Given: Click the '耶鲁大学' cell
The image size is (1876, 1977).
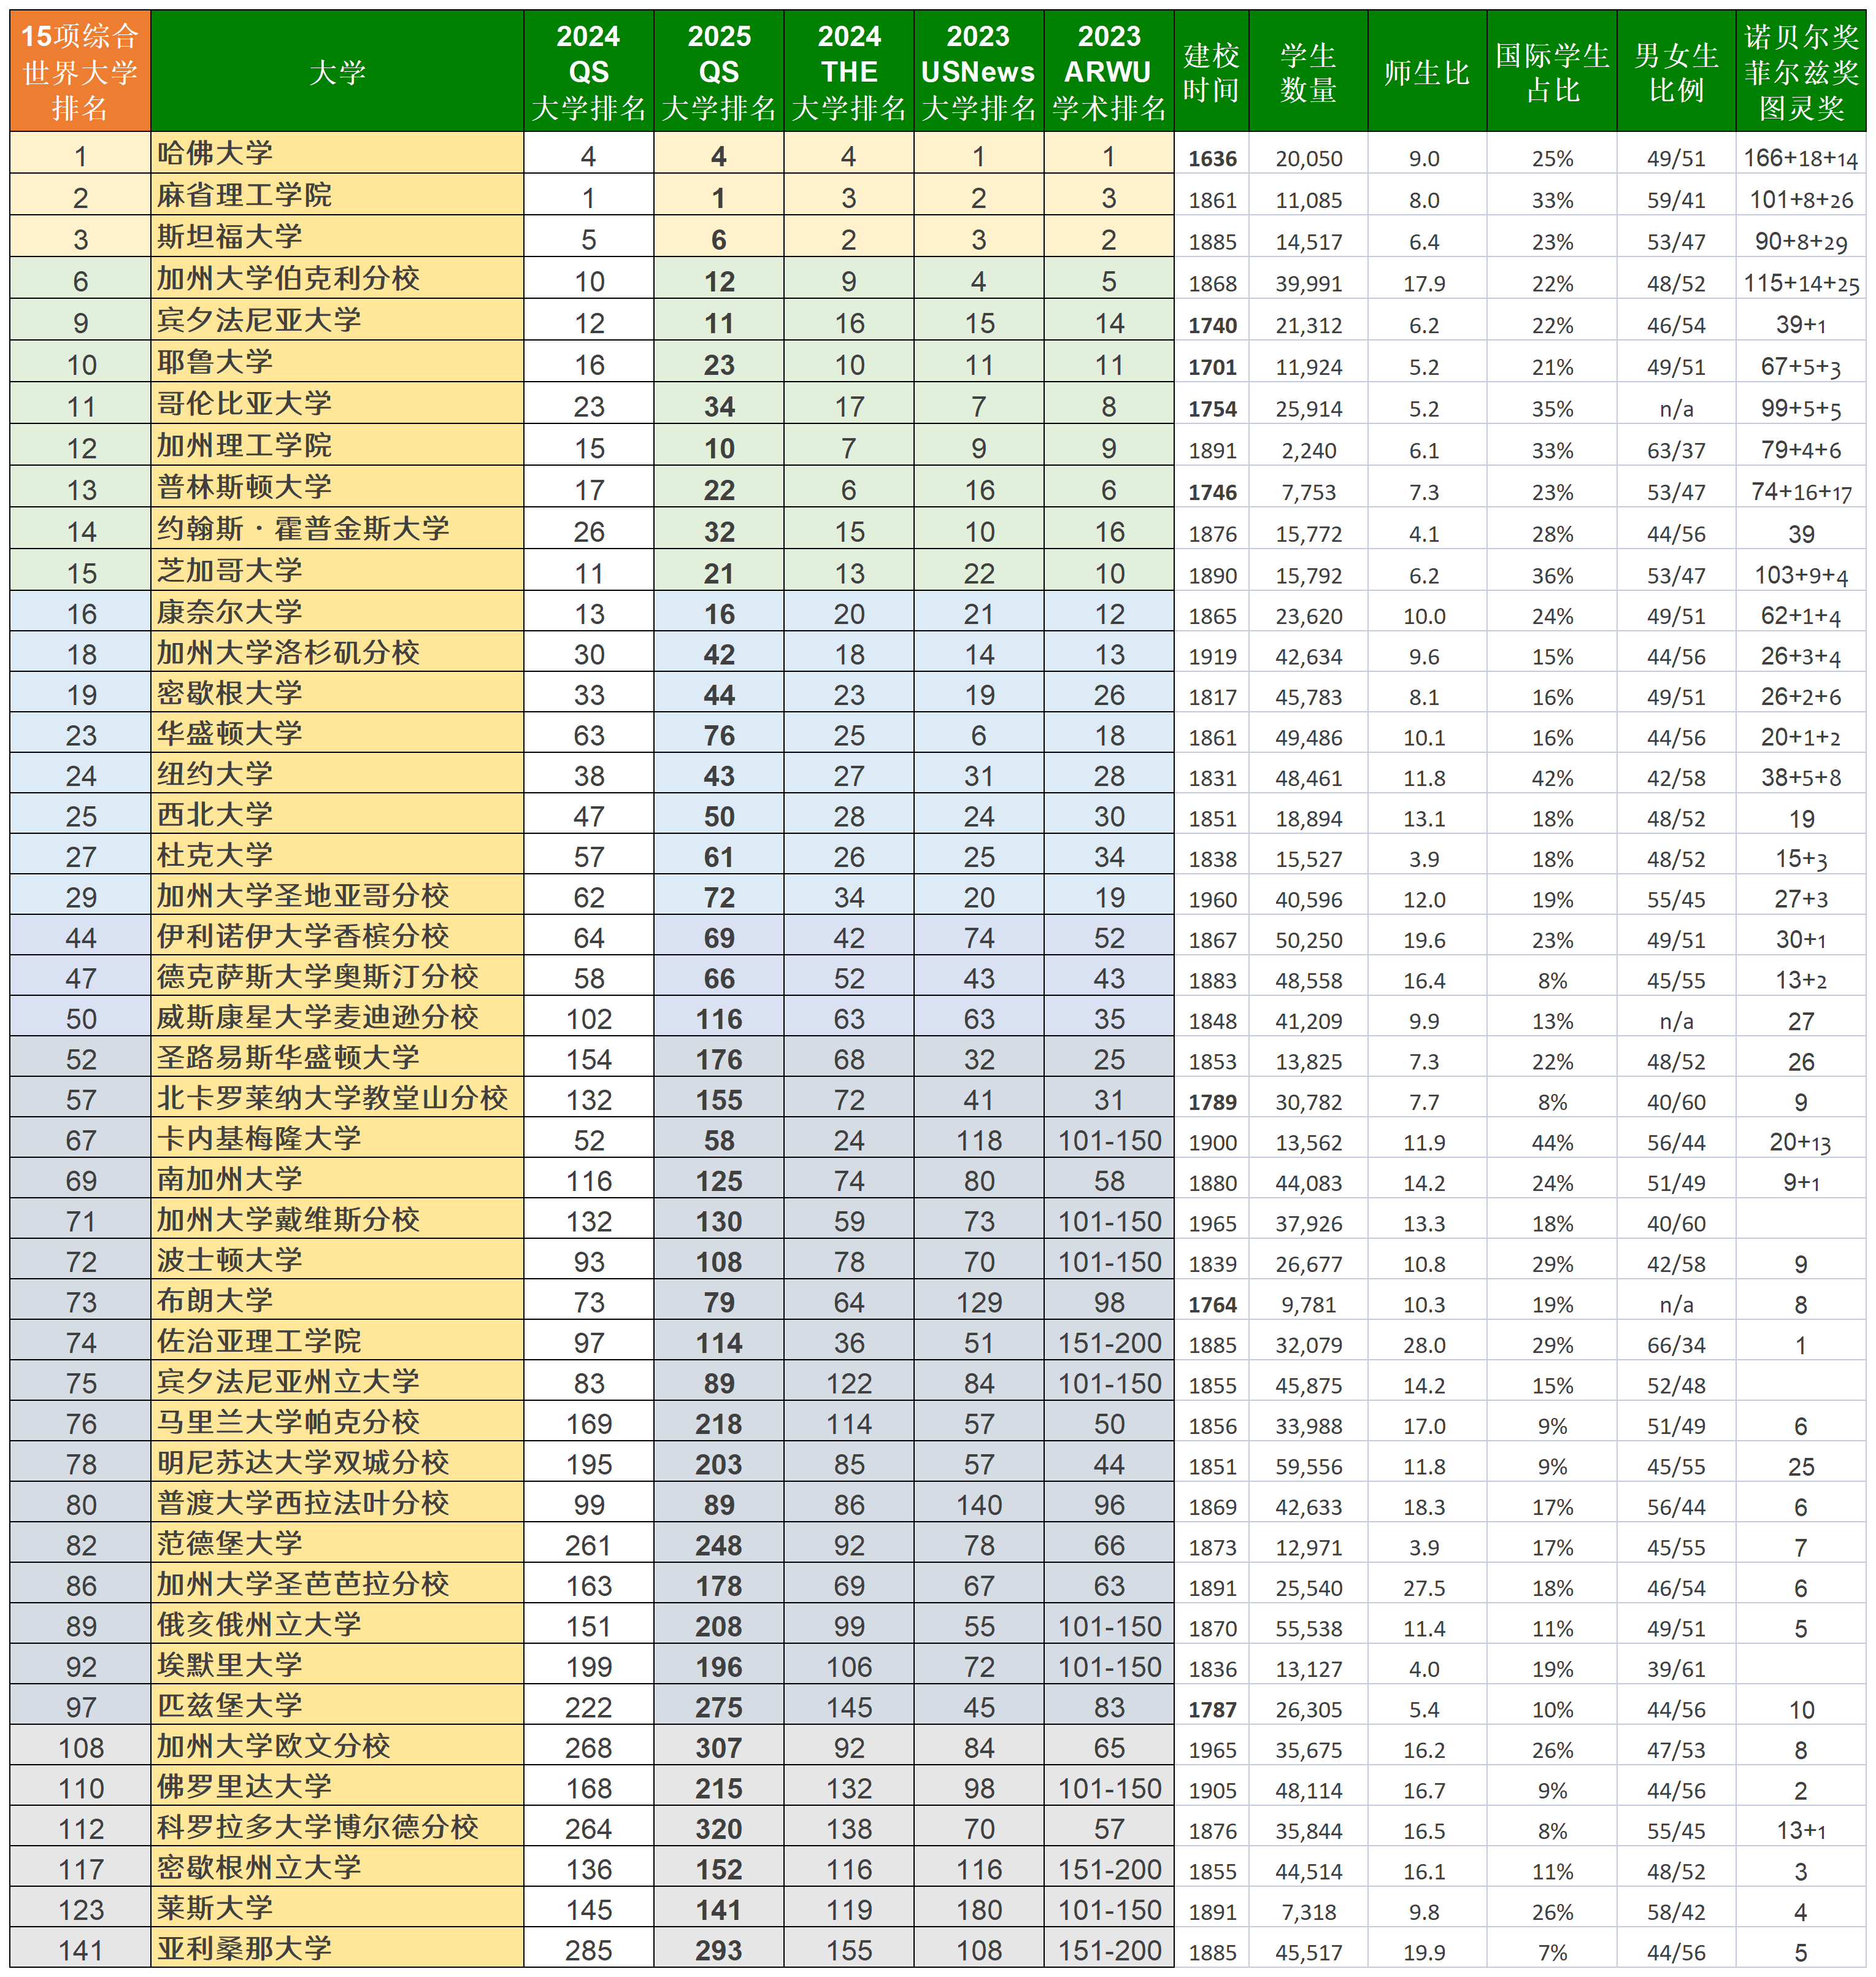Looking at the screenshot, I should click(337, 362).
